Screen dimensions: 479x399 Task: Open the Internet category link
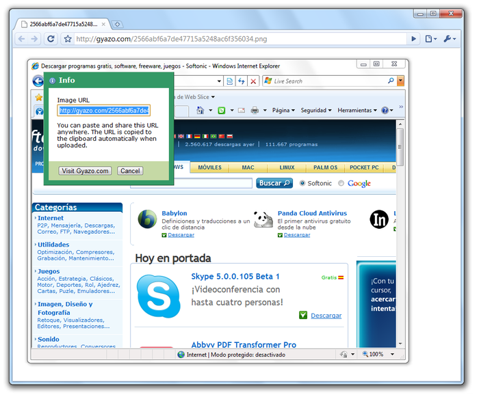click(x=51, y=218)
